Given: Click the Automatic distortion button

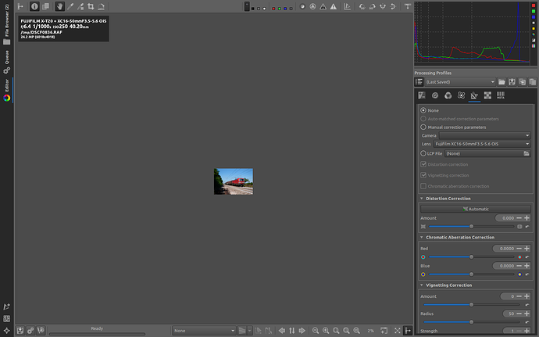Looking at the screenshot, I should point(476,209).
